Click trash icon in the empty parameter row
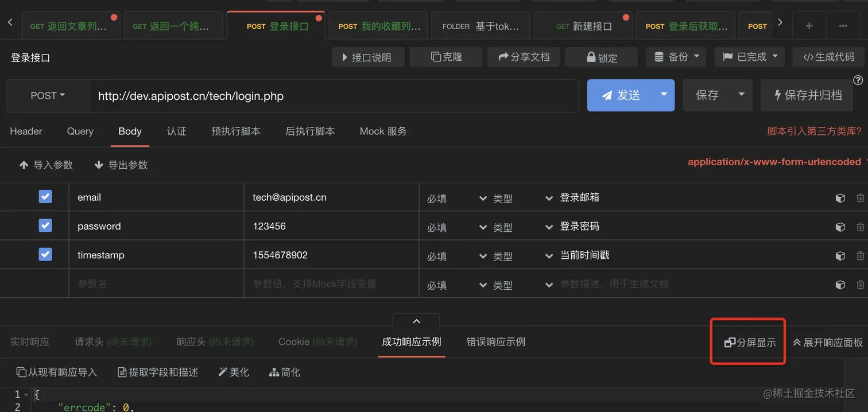The height and width of the screenshot is (412, 868). 860,284
